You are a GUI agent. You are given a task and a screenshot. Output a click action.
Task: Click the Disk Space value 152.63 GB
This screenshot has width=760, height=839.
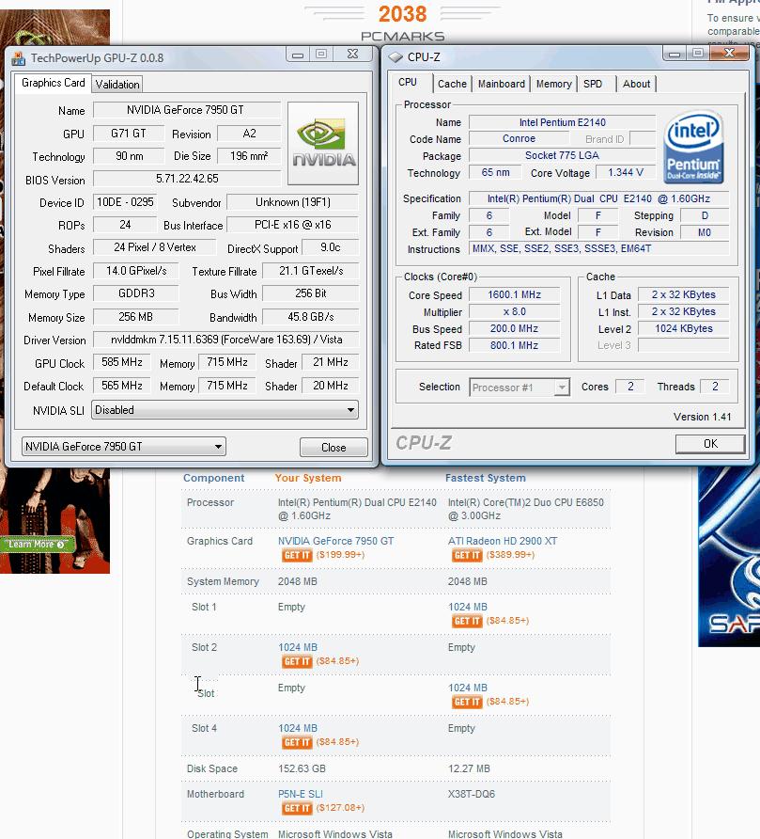[302, 768]
